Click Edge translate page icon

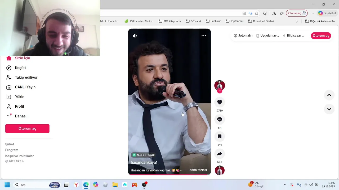point(250,13)
